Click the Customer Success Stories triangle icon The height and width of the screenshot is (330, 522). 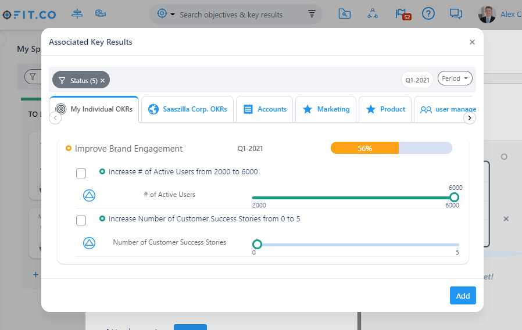(89, 243)
